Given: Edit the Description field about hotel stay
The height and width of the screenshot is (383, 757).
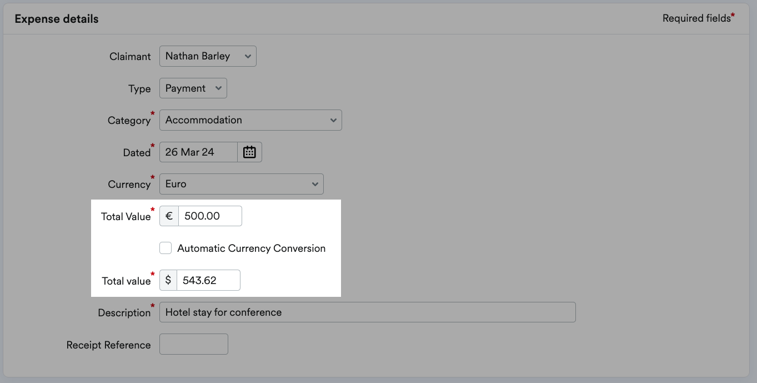Looking at the screenshot, I should click(367, 312).
